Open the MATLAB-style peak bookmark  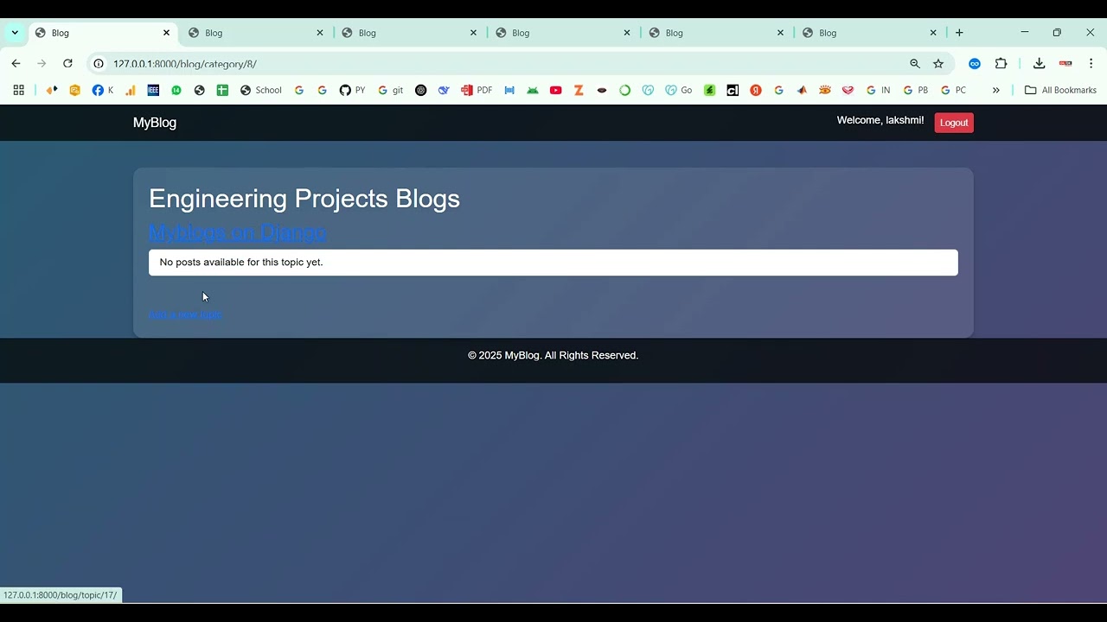tap(802, 90)
